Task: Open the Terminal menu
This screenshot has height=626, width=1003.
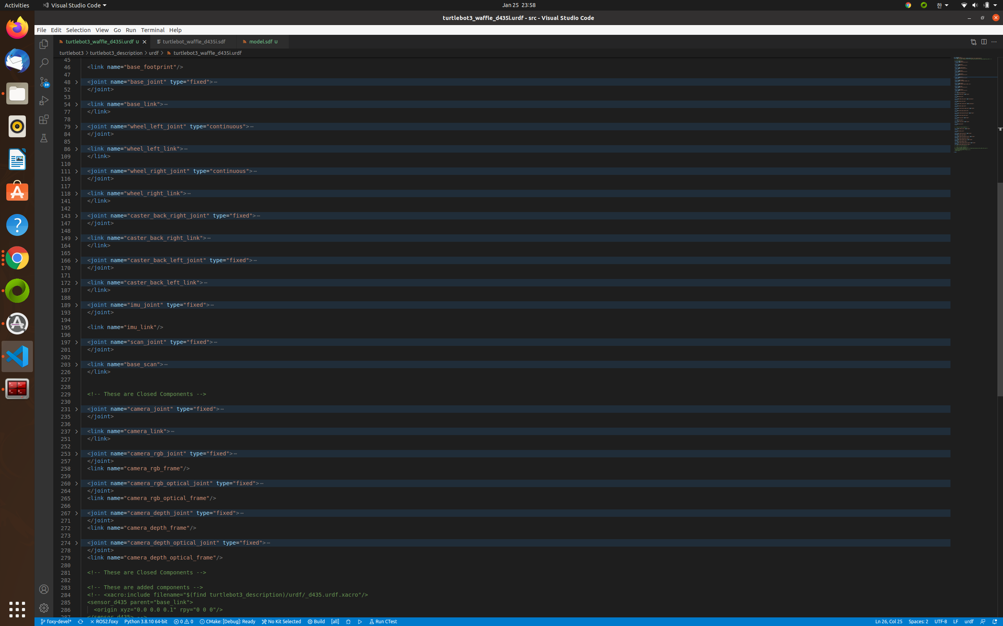Action: tap(152, 30)
